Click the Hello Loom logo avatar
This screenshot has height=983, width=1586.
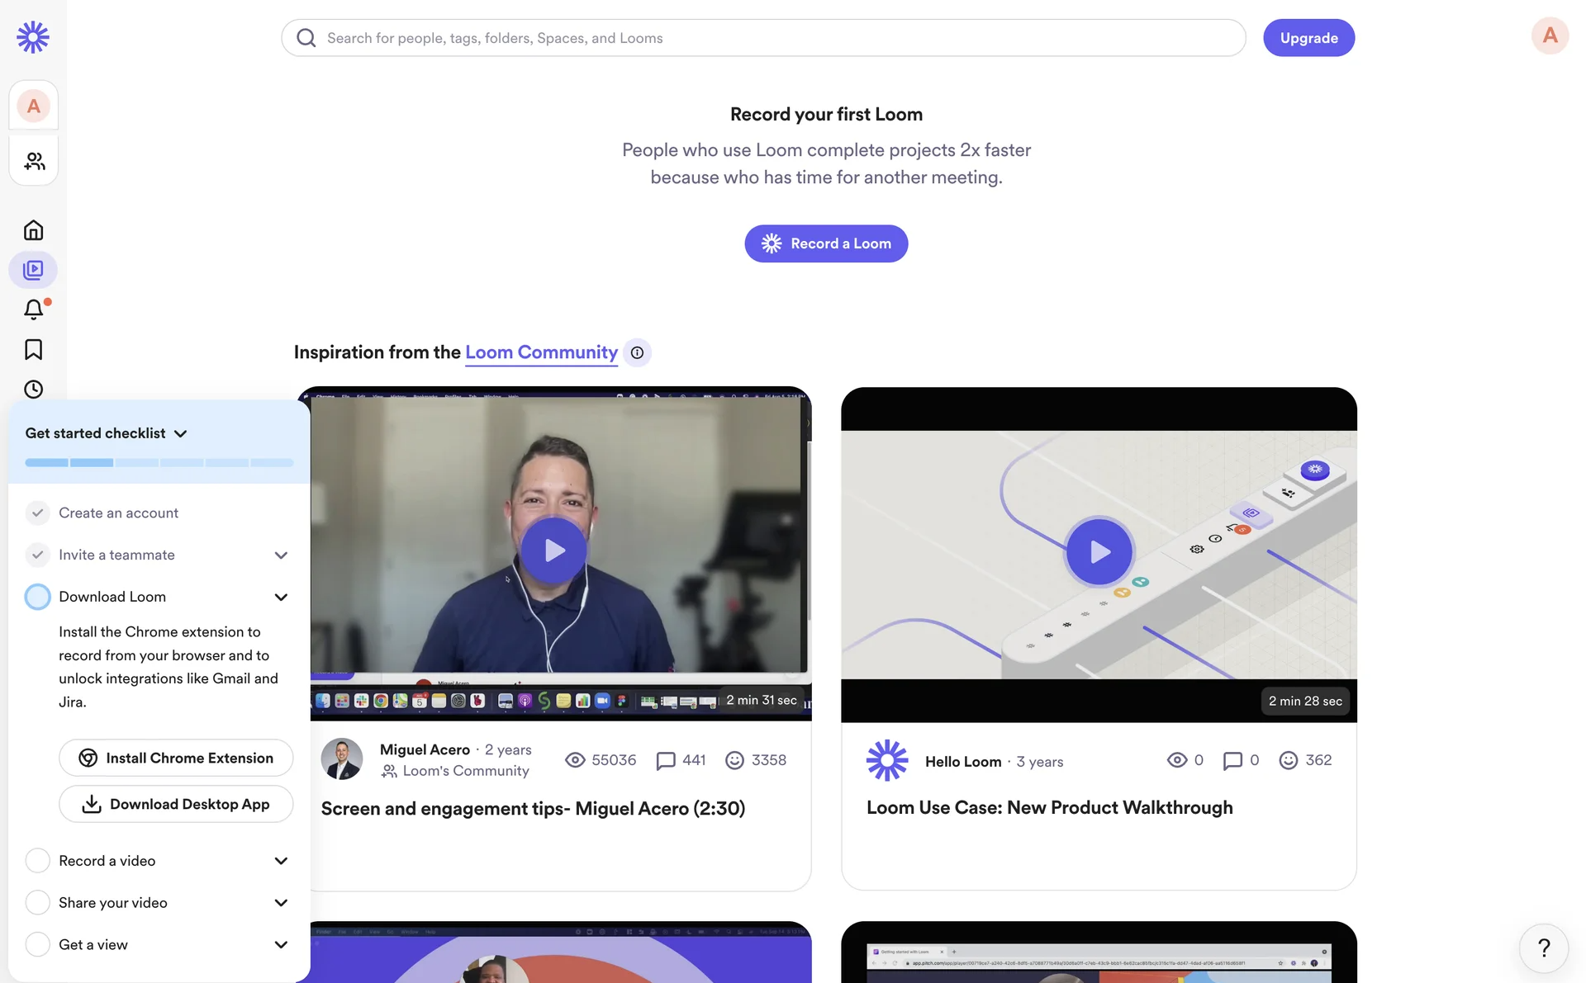click(x=887, y=760)
